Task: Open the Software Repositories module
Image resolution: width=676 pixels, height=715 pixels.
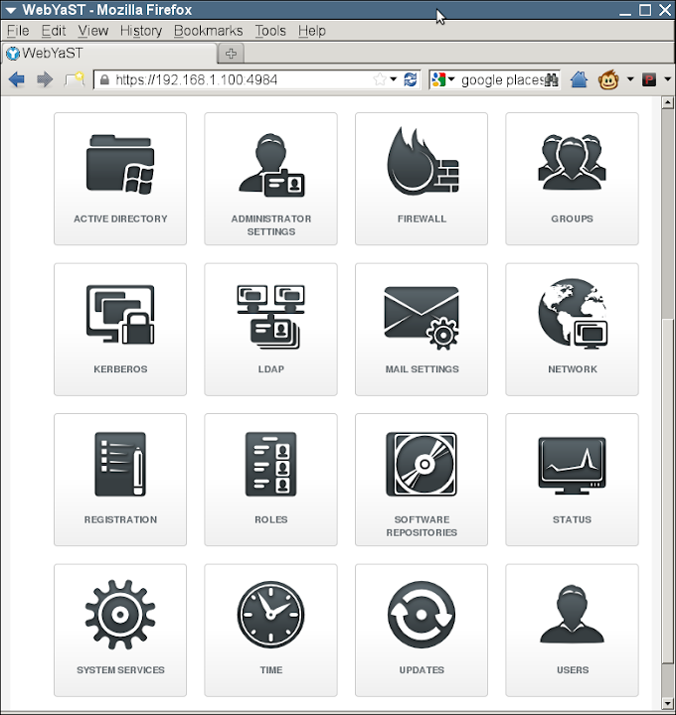Action: (422, 480)
